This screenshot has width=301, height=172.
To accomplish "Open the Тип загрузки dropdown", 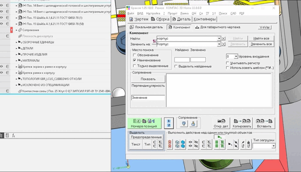I will (x=273, y=146).
